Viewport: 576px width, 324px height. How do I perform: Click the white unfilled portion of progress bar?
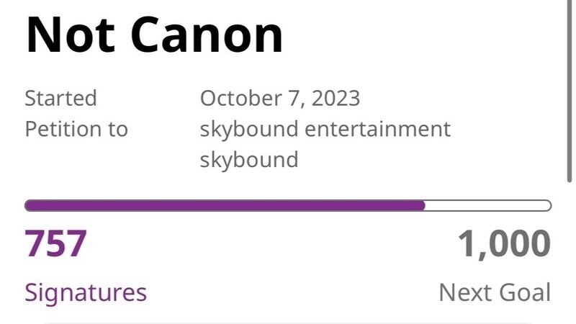pyautogui.click(x=487, y=206)
